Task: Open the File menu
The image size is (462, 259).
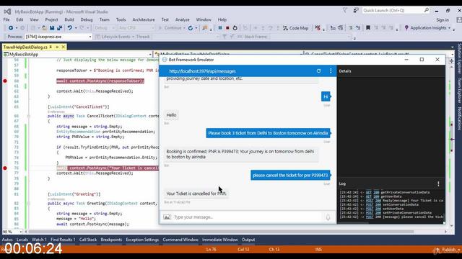Action: (6, 19)
